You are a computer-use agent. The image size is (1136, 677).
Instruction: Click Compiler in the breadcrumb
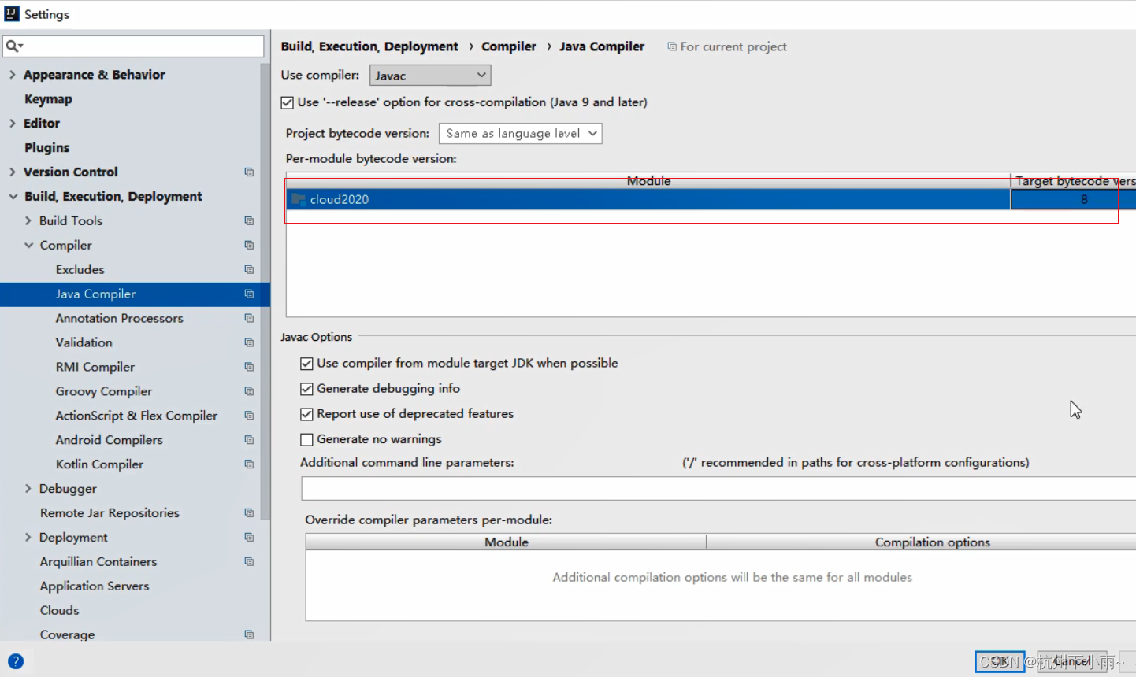coord(509,46)
